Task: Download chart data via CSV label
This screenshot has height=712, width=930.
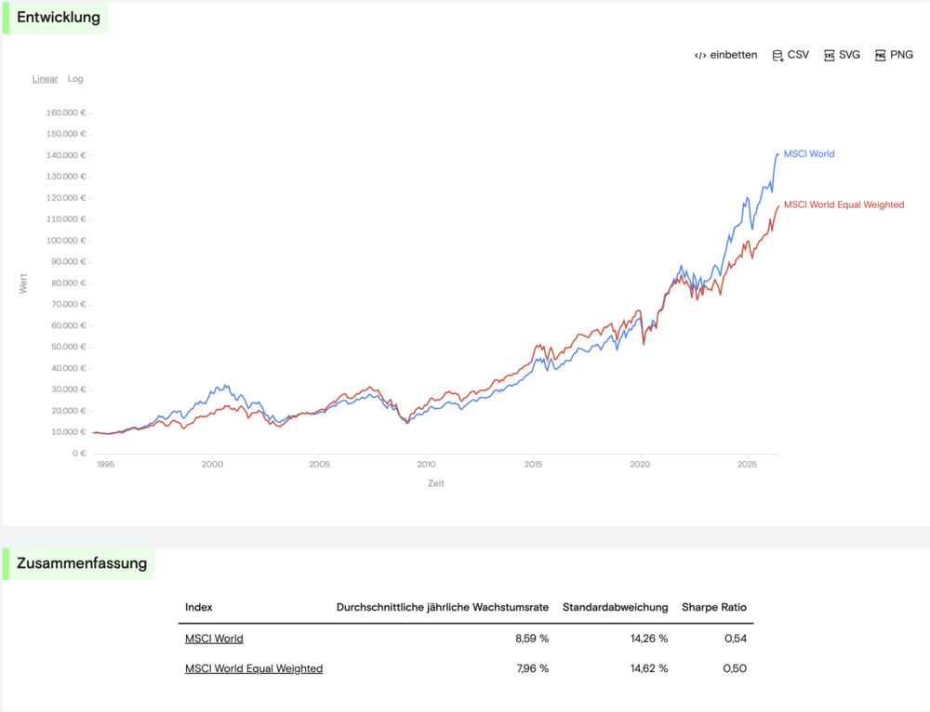Action: click(x=798, y=55)
